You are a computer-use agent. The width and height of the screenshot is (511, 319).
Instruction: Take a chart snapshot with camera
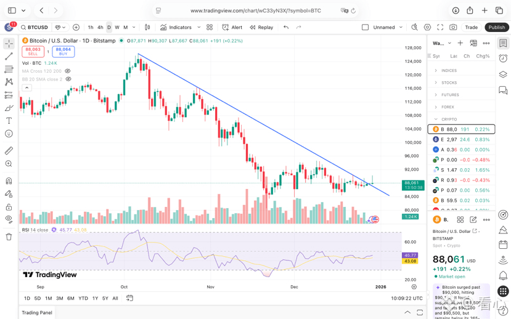453,27
